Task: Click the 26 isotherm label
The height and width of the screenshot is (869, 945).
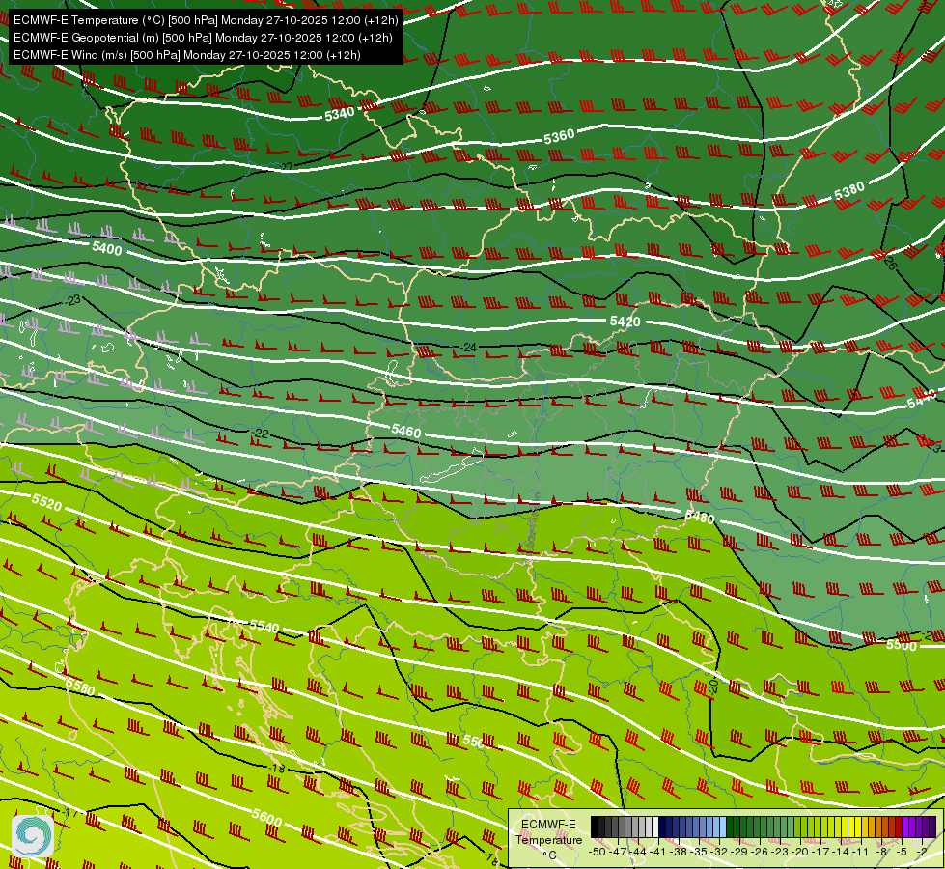Action: click(x=890, y=262)
